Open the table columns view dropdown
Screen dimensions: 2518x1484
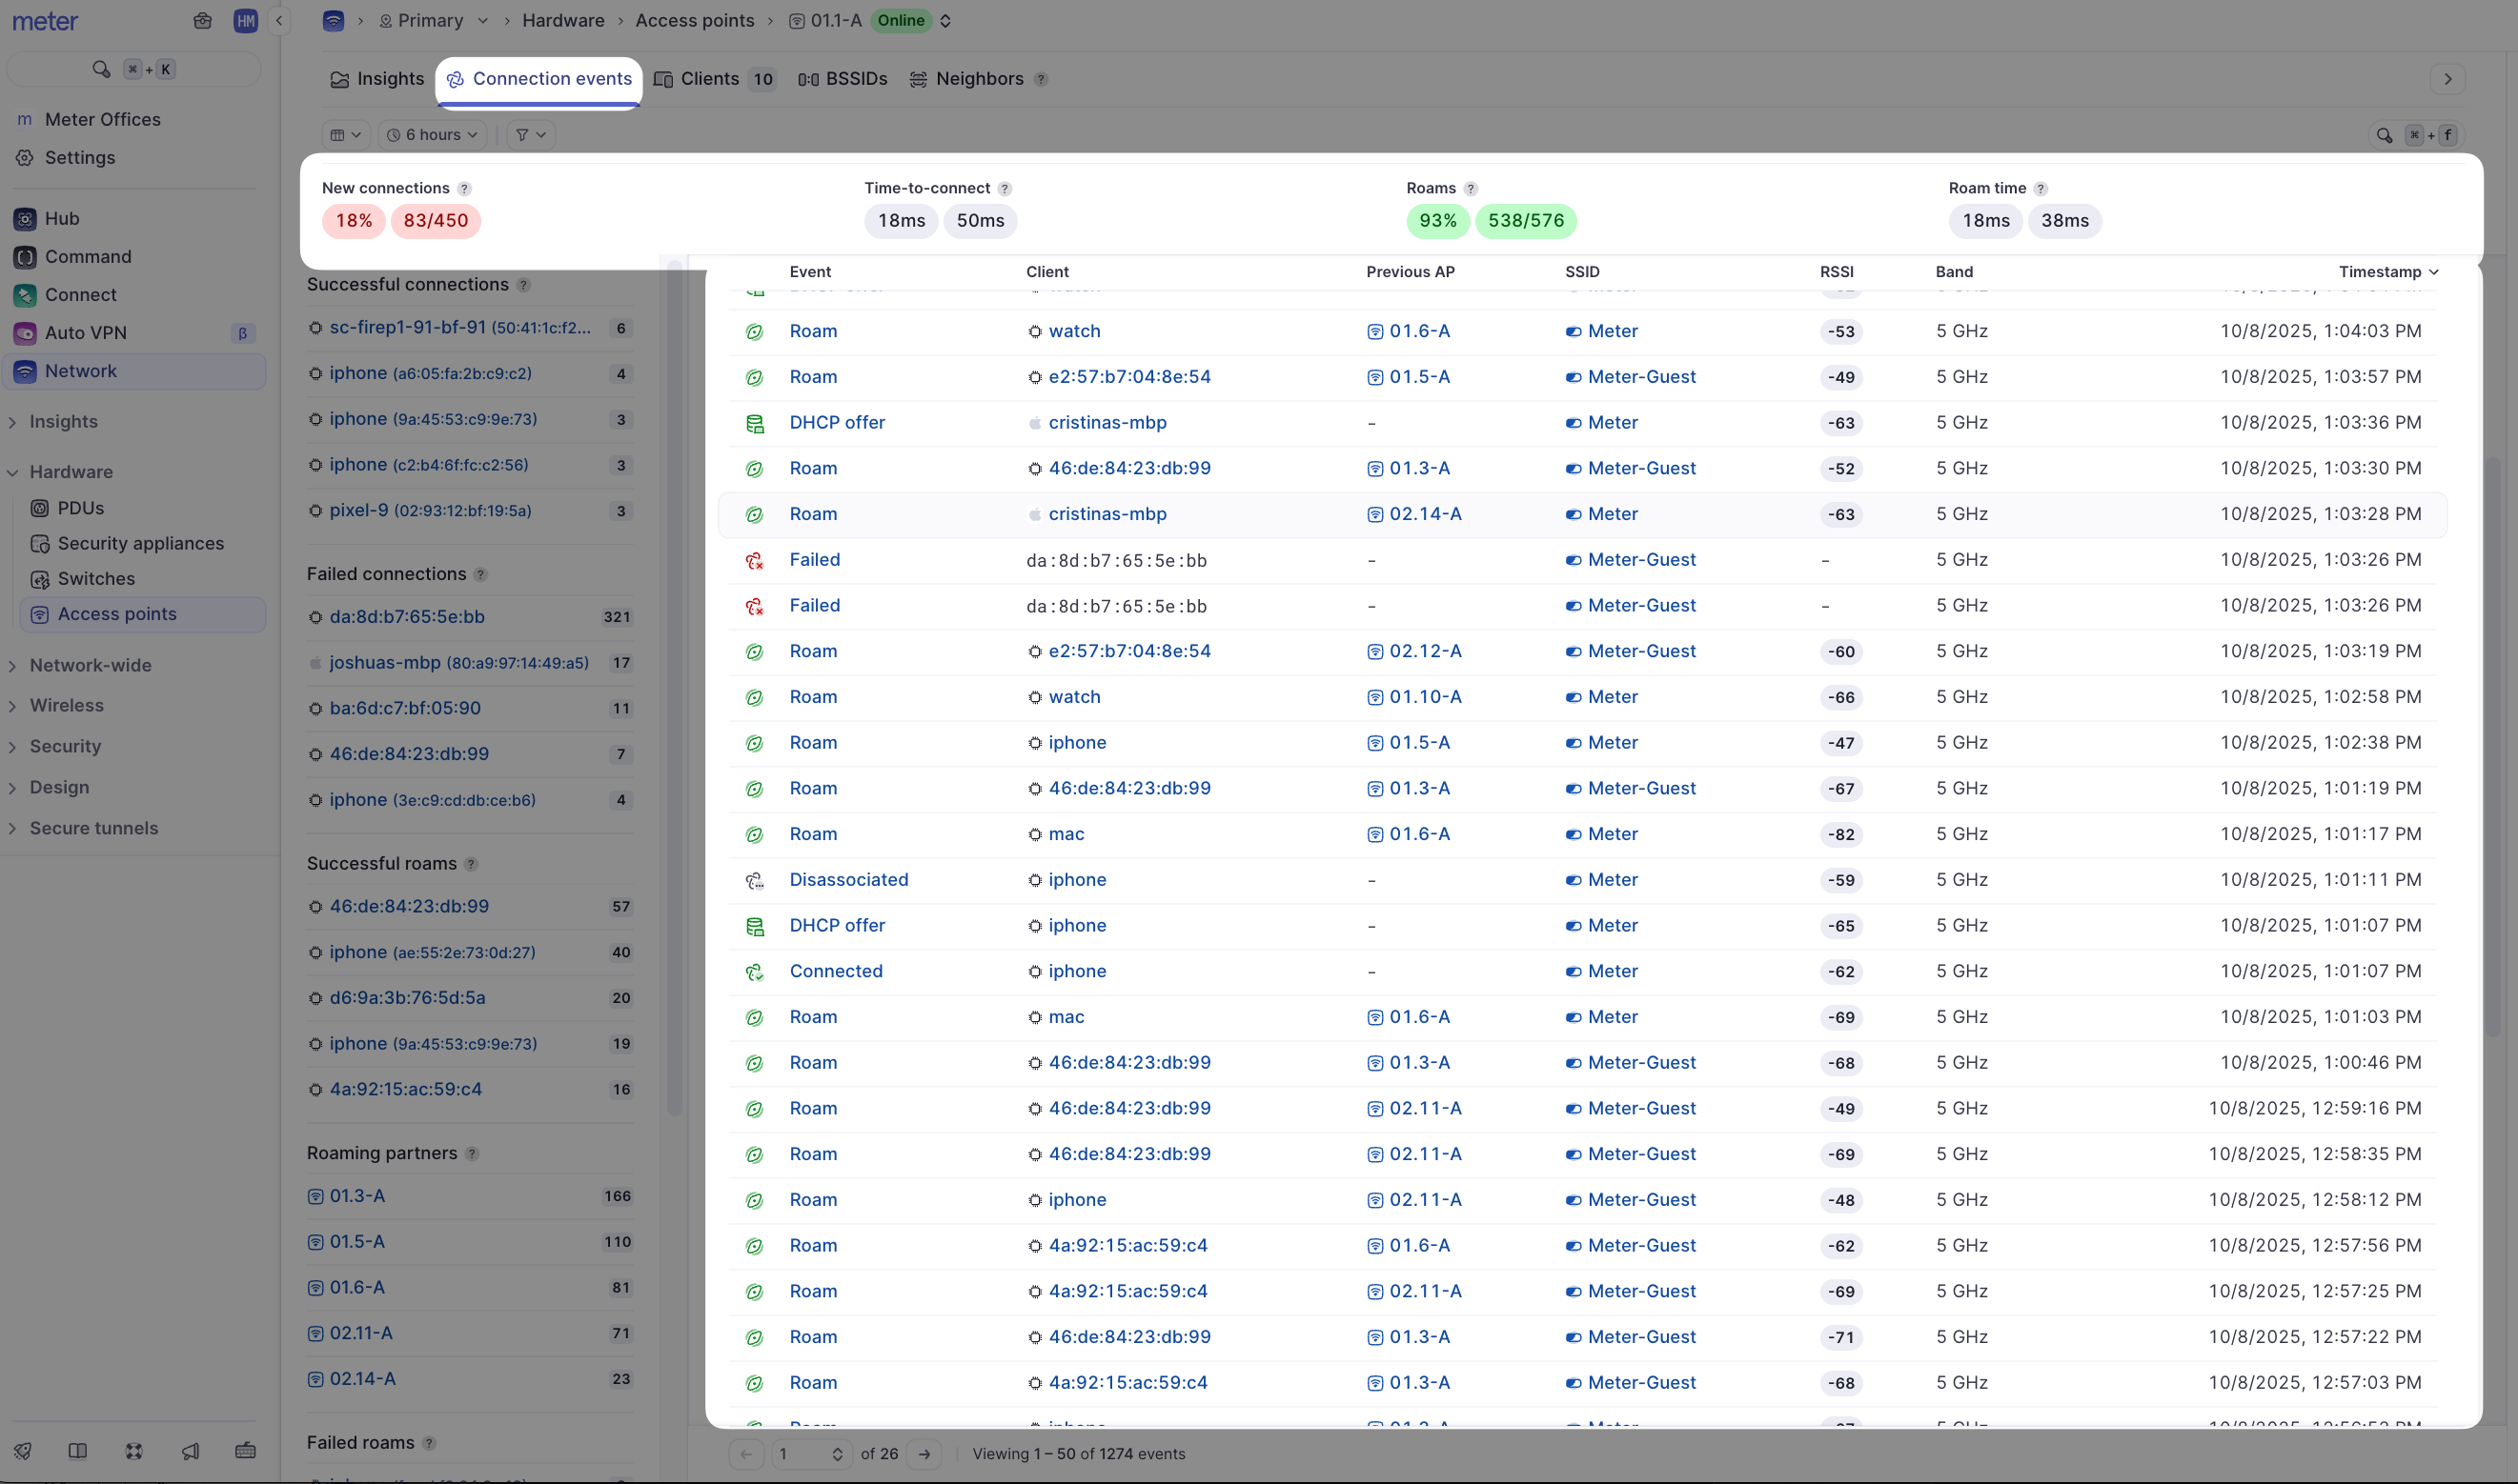(345, 135)
